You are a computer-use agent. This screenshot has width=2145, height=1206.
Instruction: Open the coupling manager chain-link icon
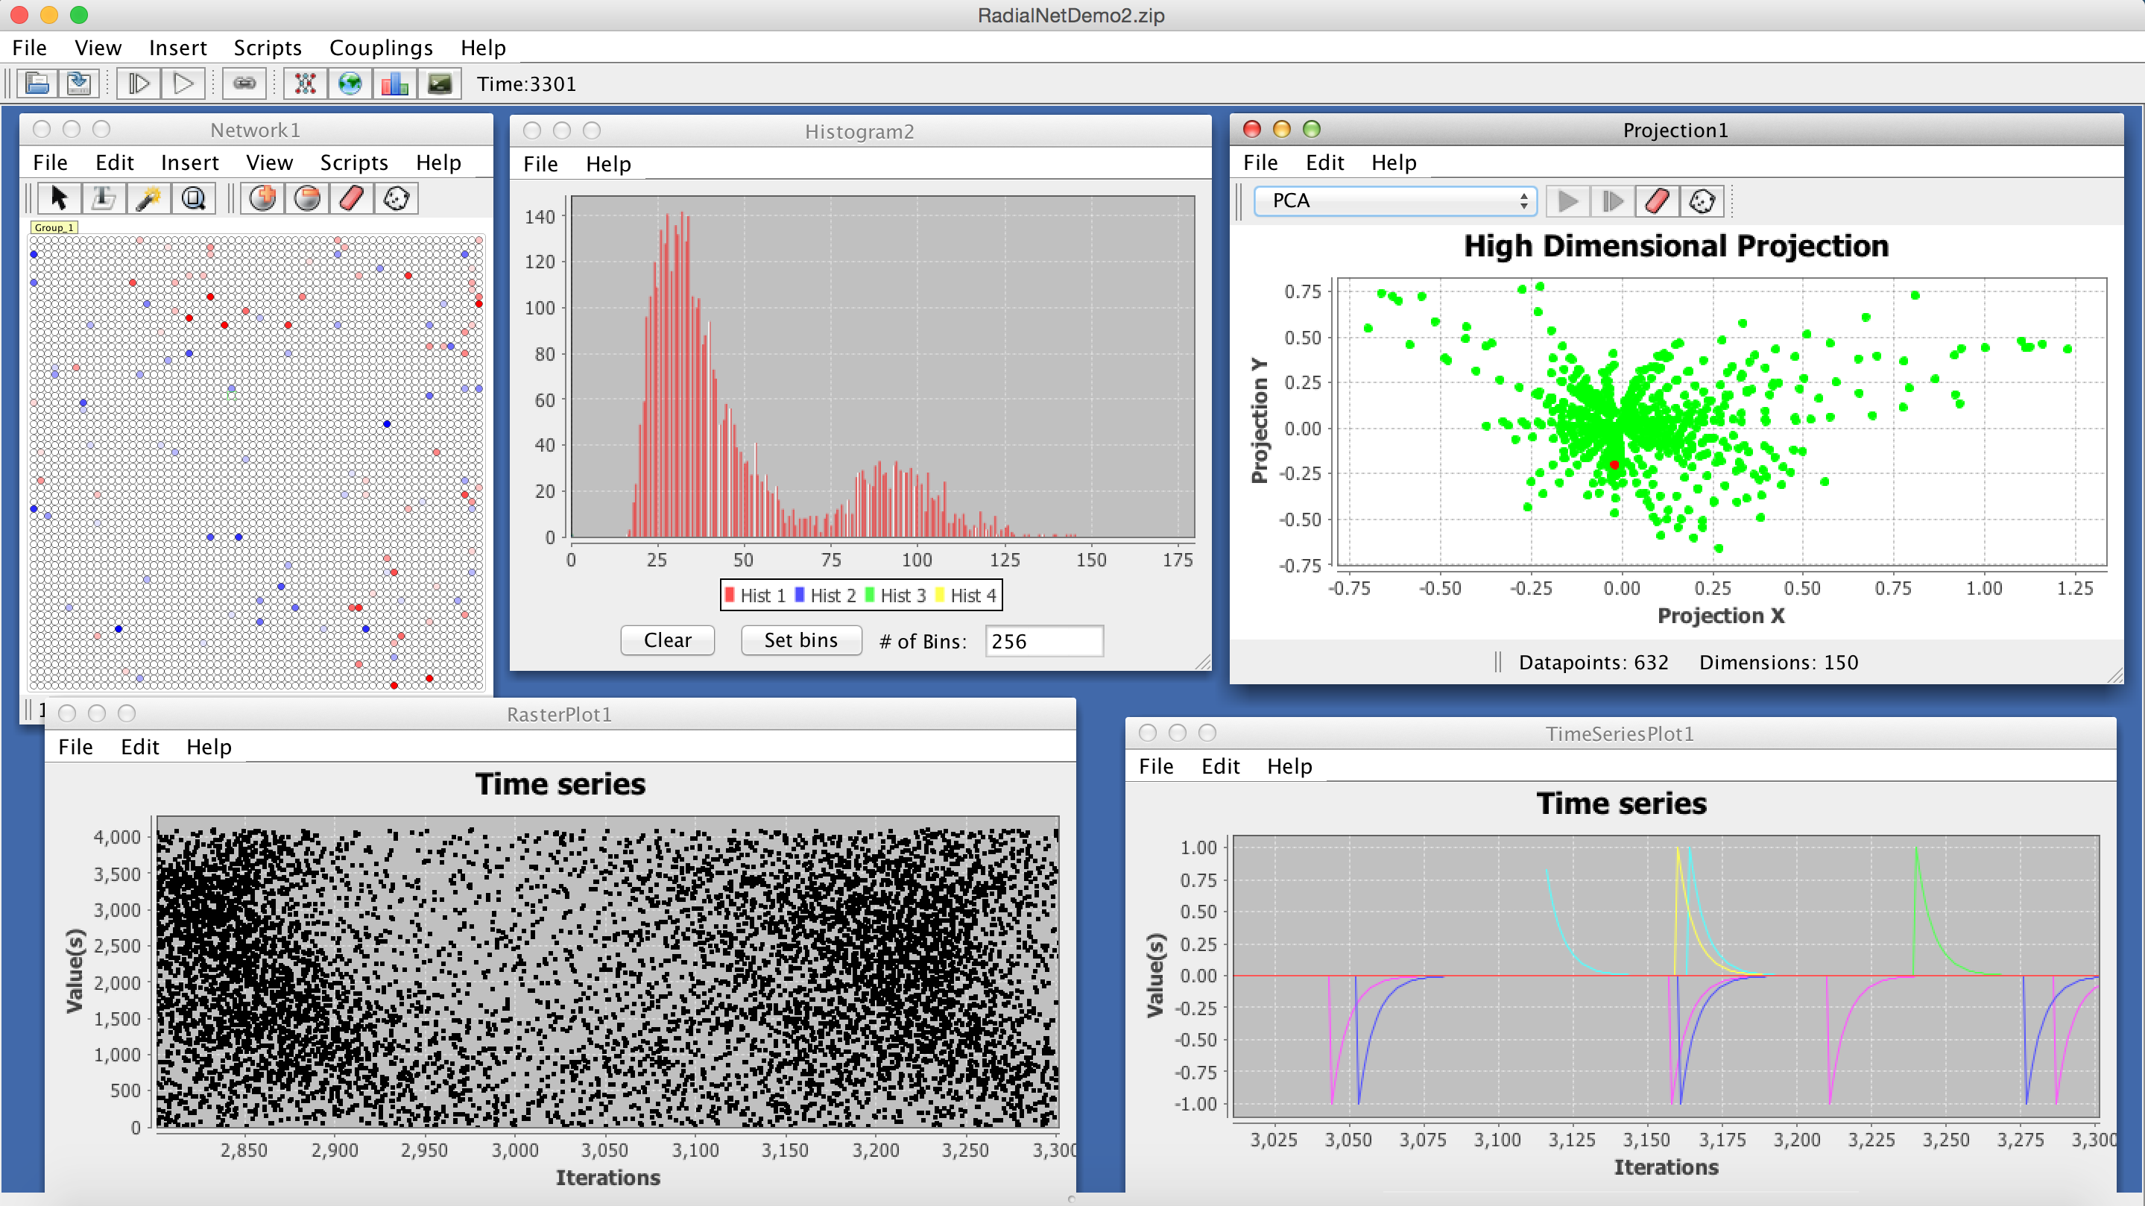[244, 84]
